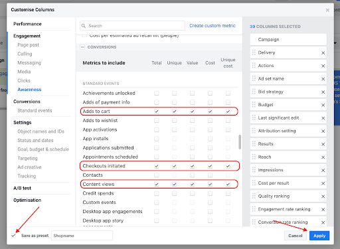Screen dimensions: 340x249
Task: Check Adds to wishlist Unique
Action: [175, 120]
